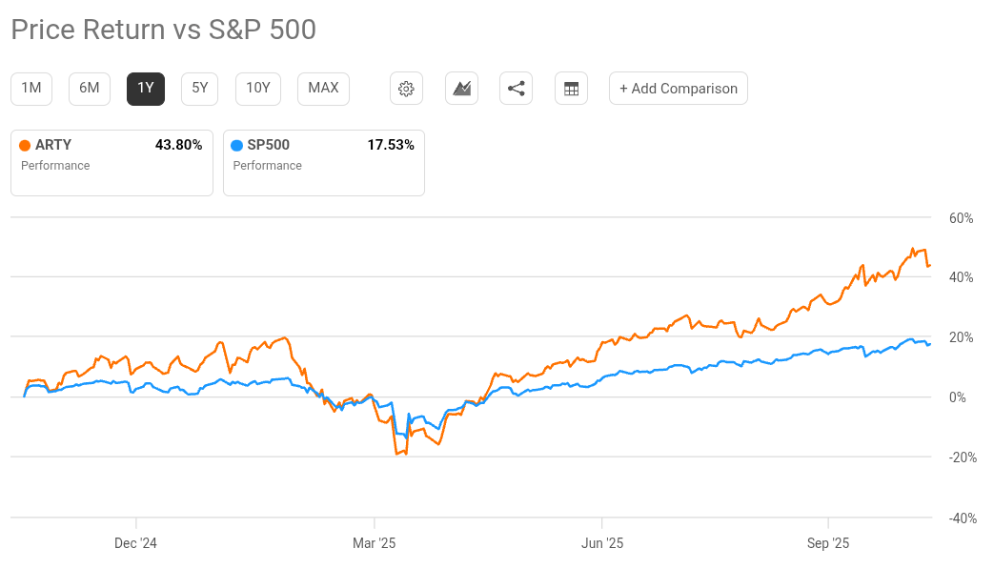Viewport: 994px width, 569px height.
Task: Select the 6M time range
Action: tap(89, 88)
